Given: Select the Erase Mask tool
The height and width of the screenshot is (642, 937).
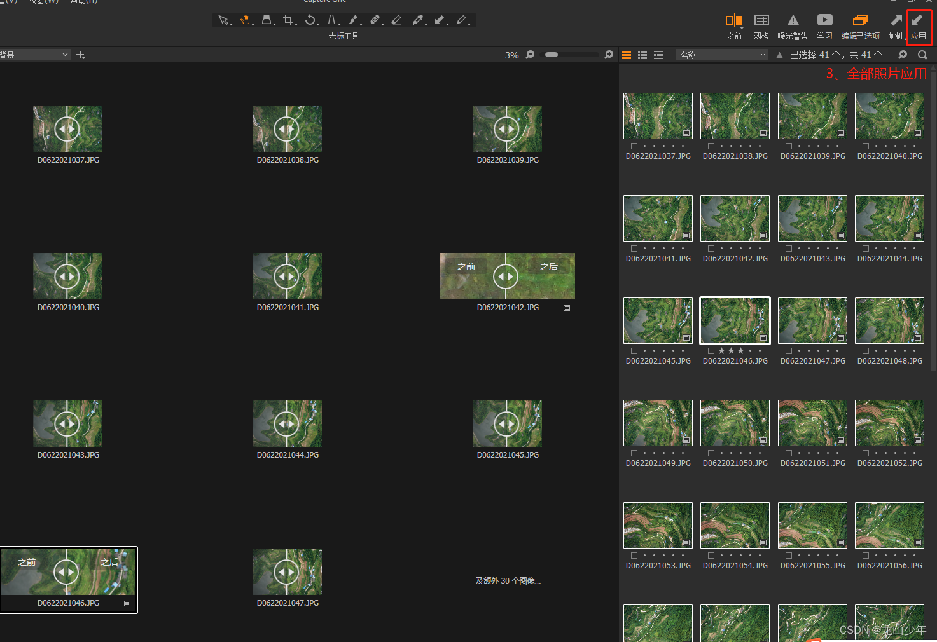Looking at the screenshot, I should pos(396,20).
